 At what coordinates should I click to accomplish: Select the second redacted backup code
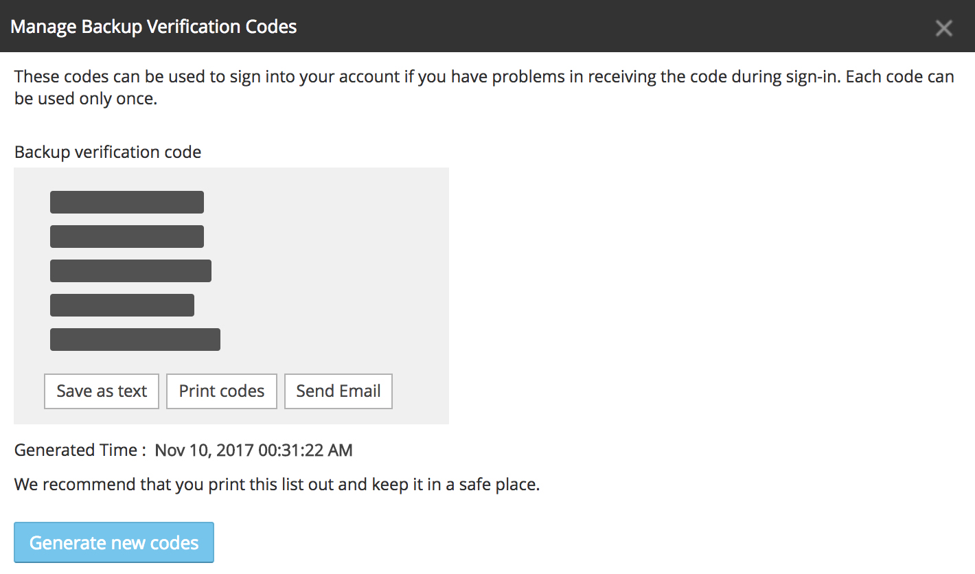(127, 236)
